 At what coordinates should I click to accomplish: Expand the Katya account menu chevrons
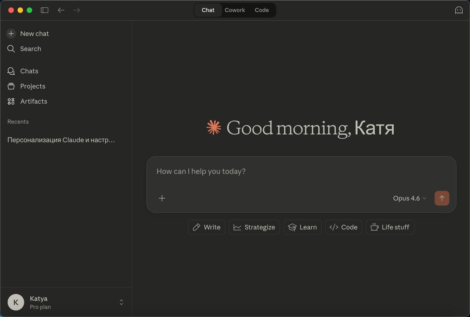(121, 302)
